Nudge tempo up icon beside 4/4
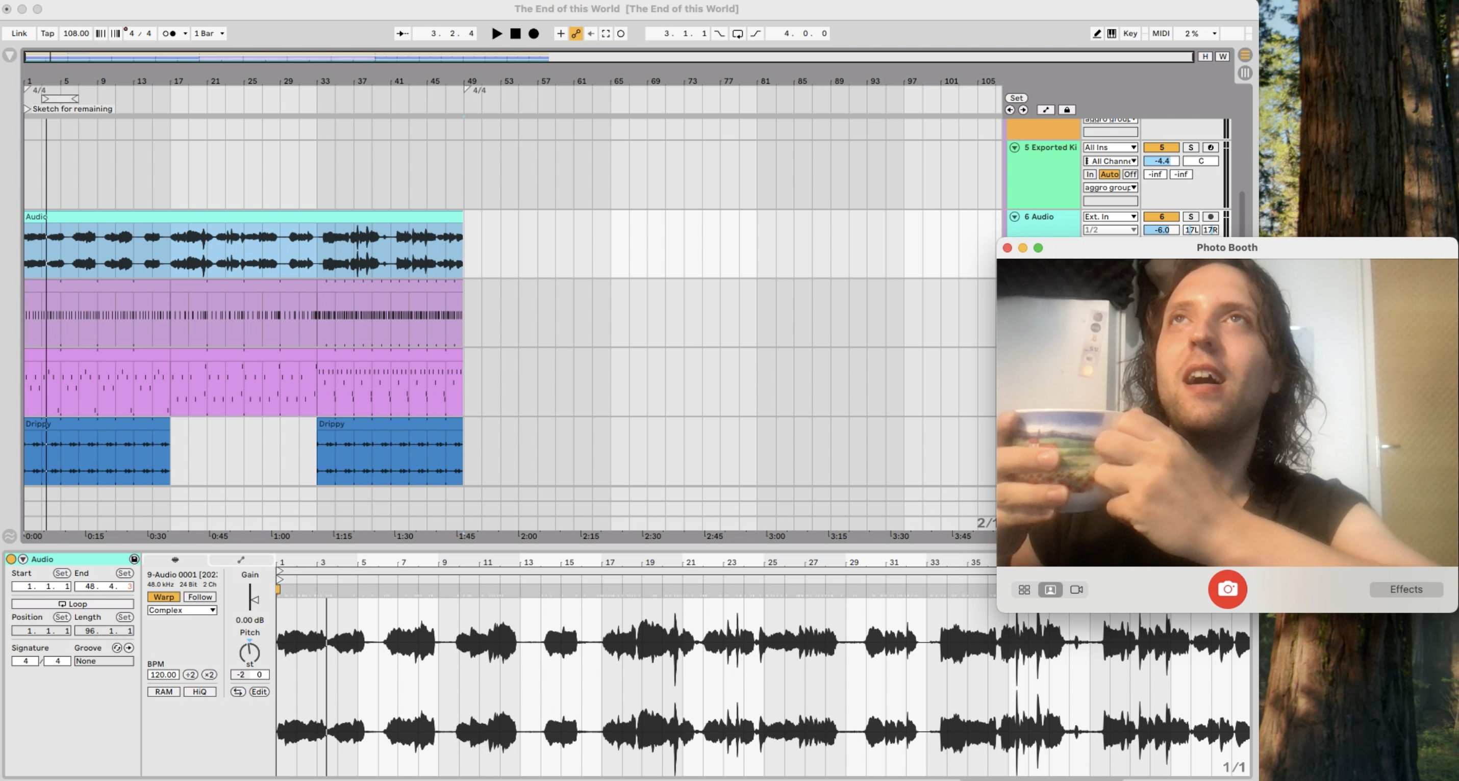The height and width of the screenshot is (781, 1459). pyautogui.click(x=115, y=33)
